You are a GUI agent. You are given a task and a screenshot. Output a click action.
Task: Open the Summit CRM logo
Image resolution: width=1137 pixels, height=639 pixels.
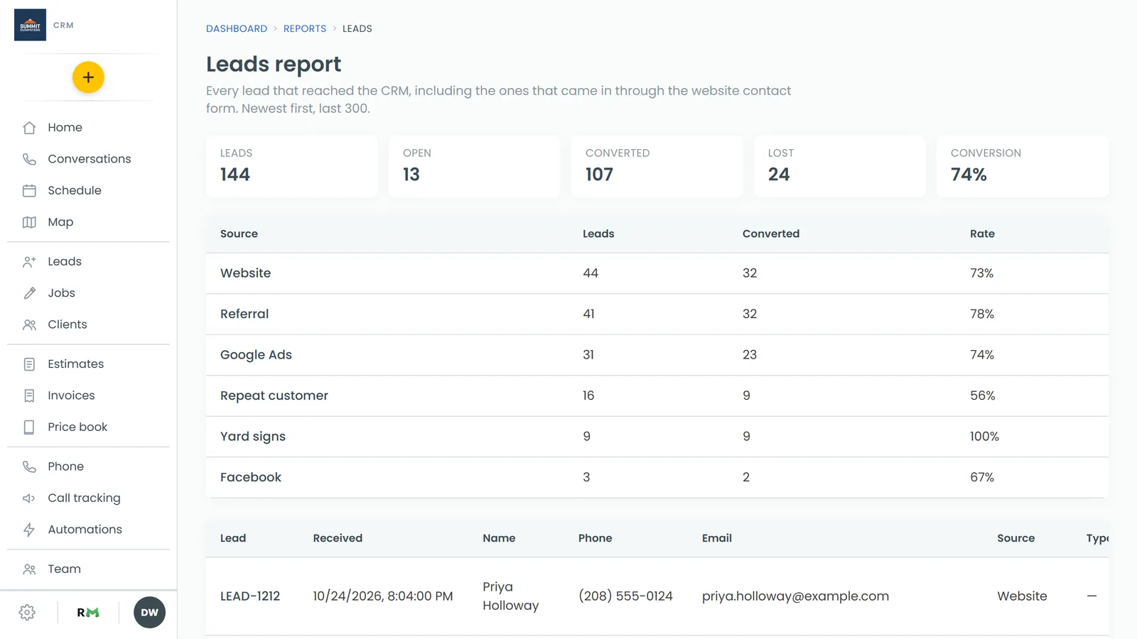point(30,25)
